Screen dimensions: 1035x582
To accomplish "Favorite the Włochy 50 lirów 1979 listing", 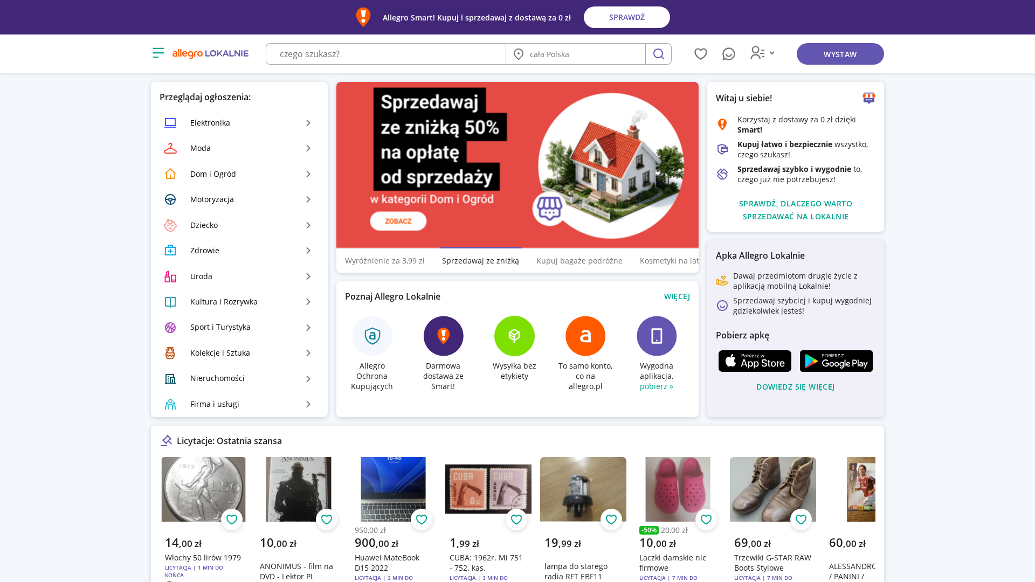I will tap(232, 519).
